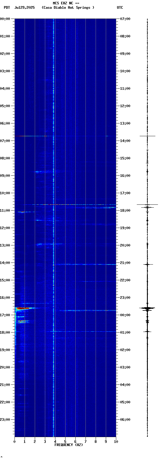Screen dimensions: 160x460
Task: Click the "16:00" label on UTC axis
Action: point(125,176)
